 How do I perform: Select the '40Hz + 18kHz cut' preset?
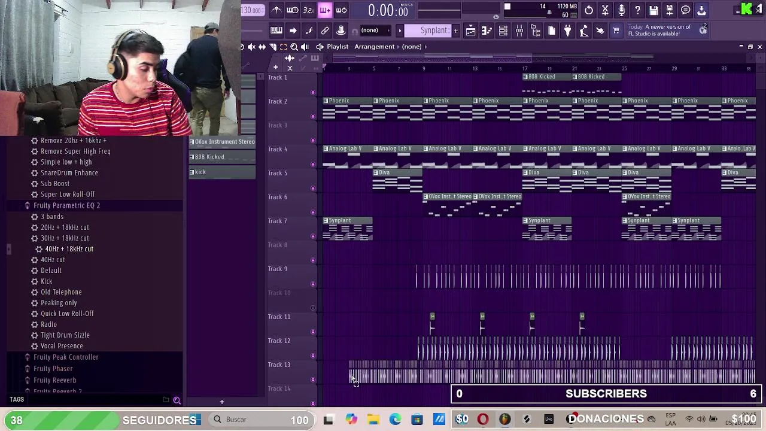click(x=69, y=249)
